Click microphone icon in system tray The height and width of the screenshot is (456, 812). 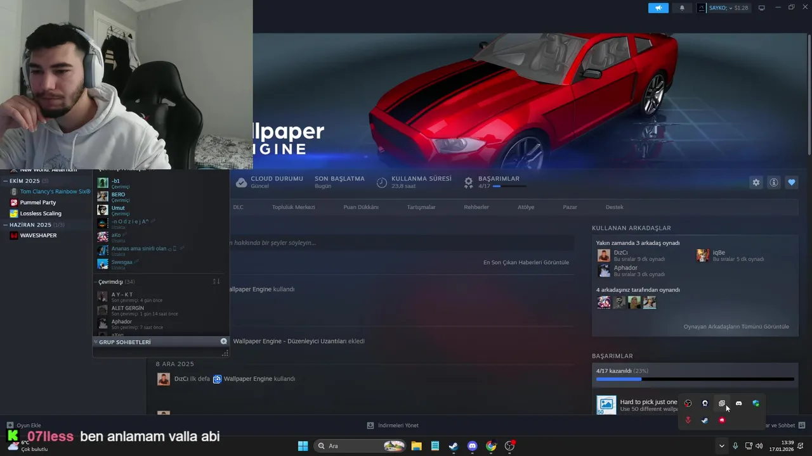(735, 446)
